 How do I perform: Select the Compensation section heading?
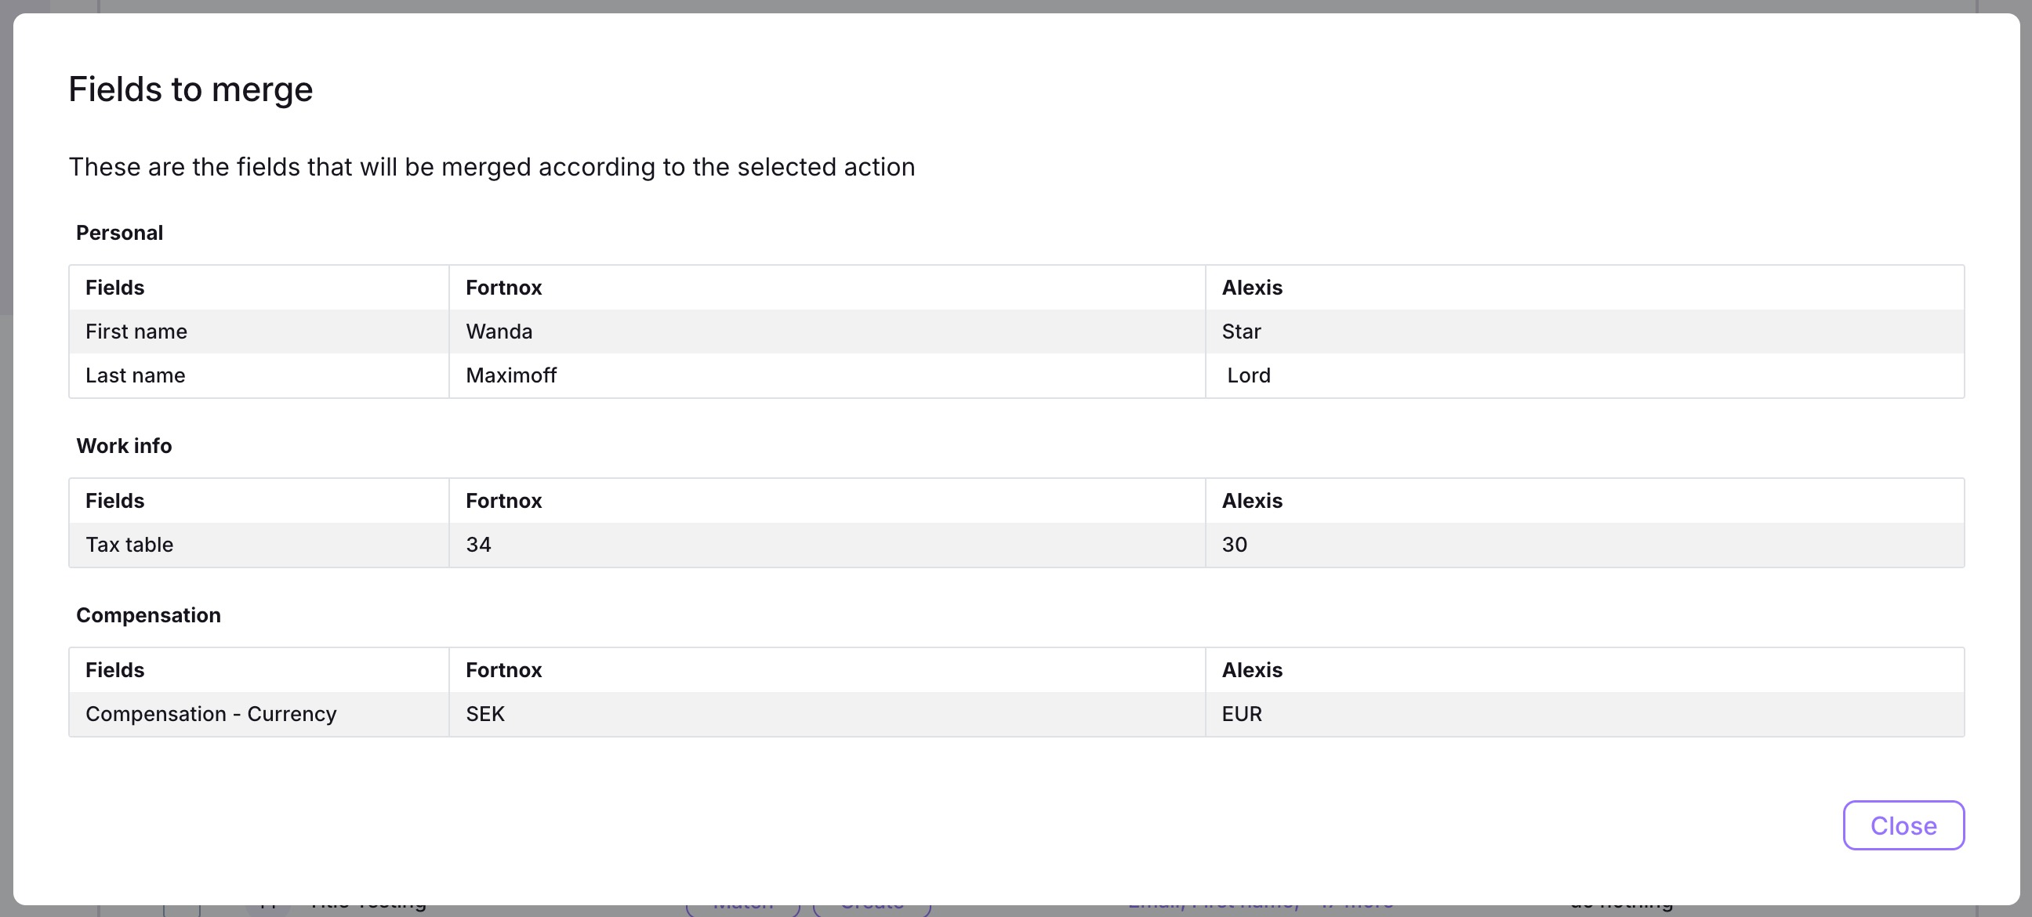pos(148,615)
